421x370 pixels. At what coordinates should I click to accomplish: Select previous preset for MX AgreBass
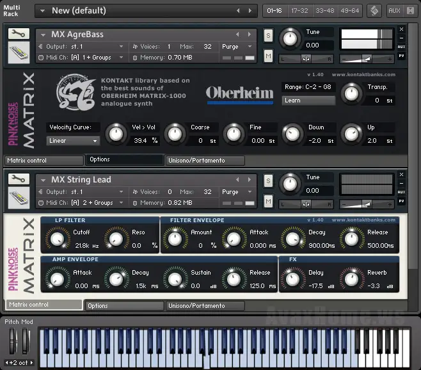[x=237, y=34]
